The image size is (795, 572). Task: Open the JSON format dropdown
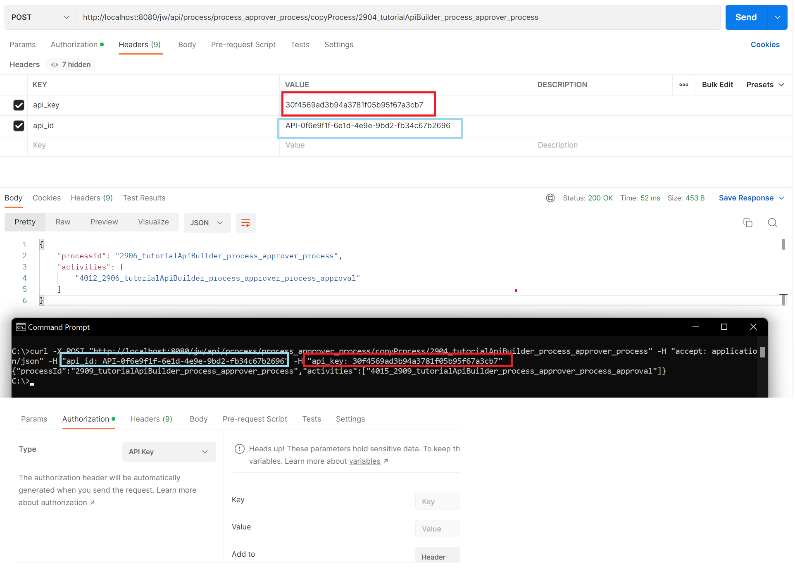[x=207, y=223]
